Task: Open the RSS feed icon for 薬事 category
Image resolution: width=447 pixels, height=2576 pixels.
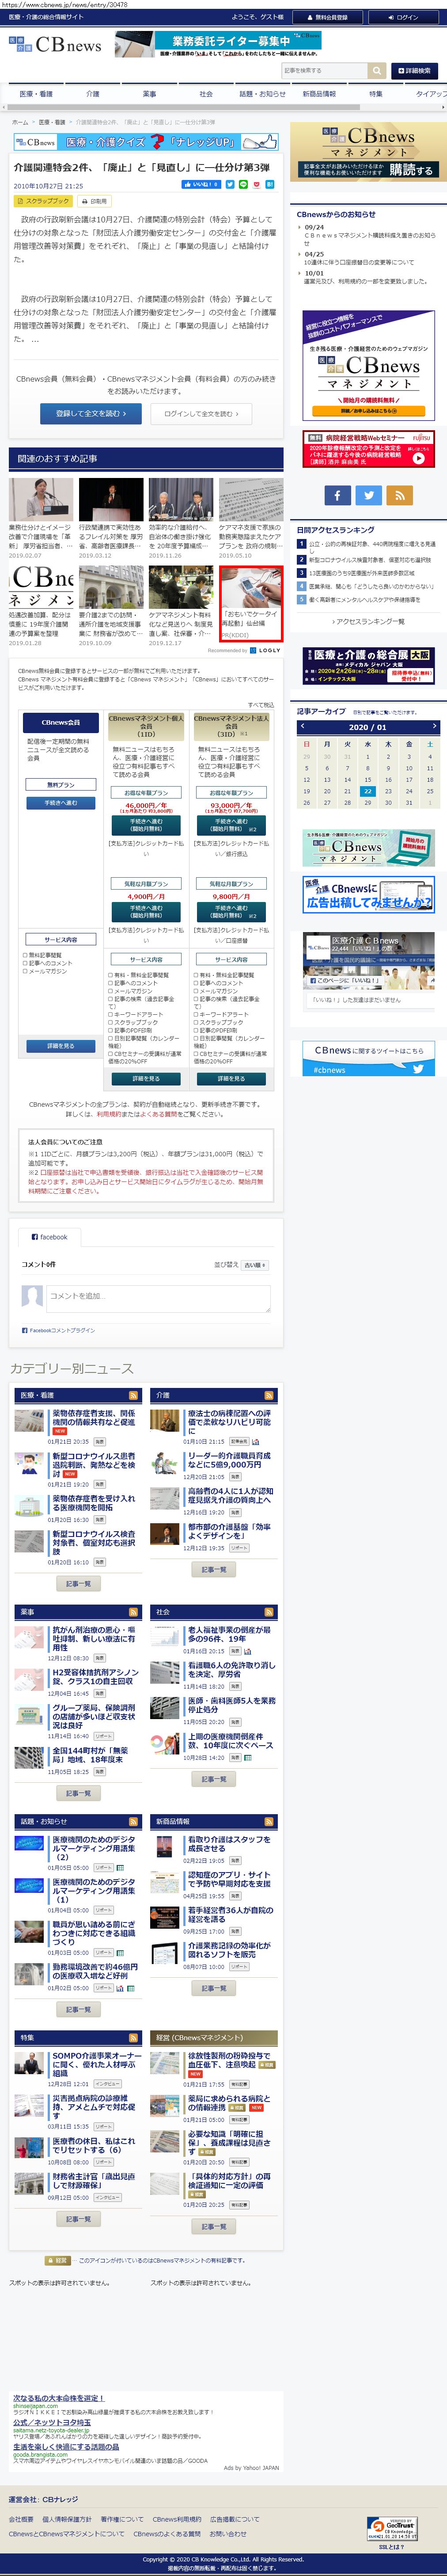Action: pos(134,1612)
